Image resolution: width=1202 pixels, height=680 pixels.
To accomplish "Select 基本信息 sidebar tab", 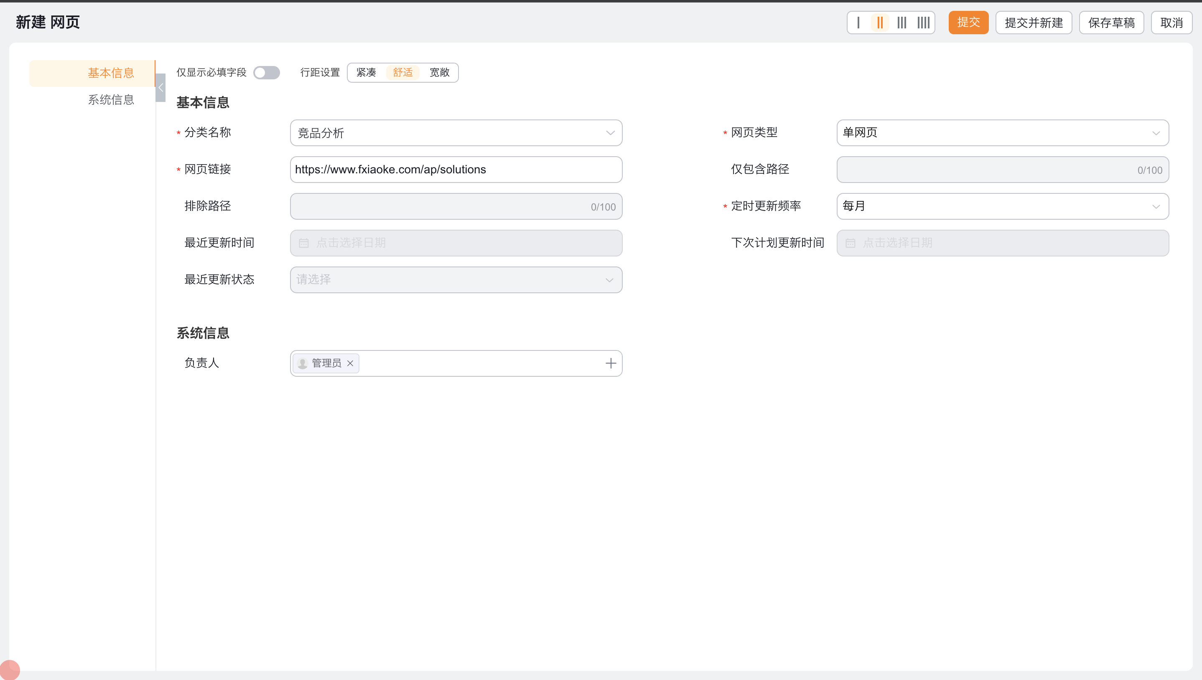I will pyautogui.click(x=111, y=73).
